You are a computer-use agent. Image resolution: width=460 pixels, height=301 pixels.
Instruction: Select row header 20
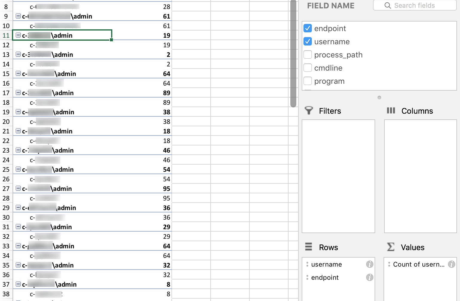(6, 121)
